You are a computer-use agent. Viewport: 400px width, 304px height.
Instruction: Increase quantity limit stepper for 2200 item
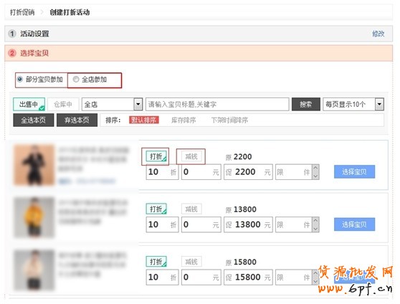(x=315, y=168)
